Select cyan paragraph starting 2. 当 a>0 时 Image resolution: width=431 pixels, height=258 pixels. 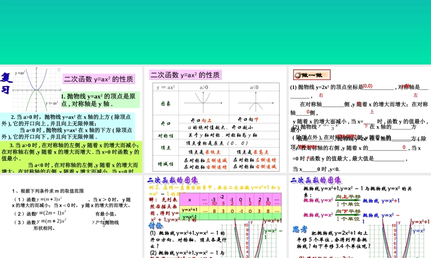click(x=68, y=127)
